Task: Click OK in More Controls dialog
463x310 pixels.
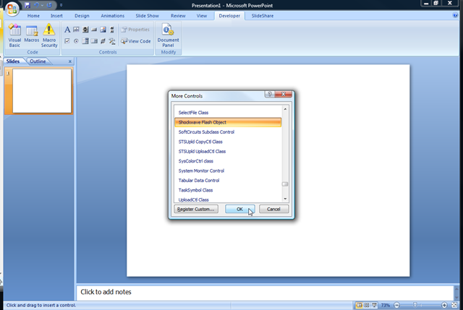Action: [239, 209]
